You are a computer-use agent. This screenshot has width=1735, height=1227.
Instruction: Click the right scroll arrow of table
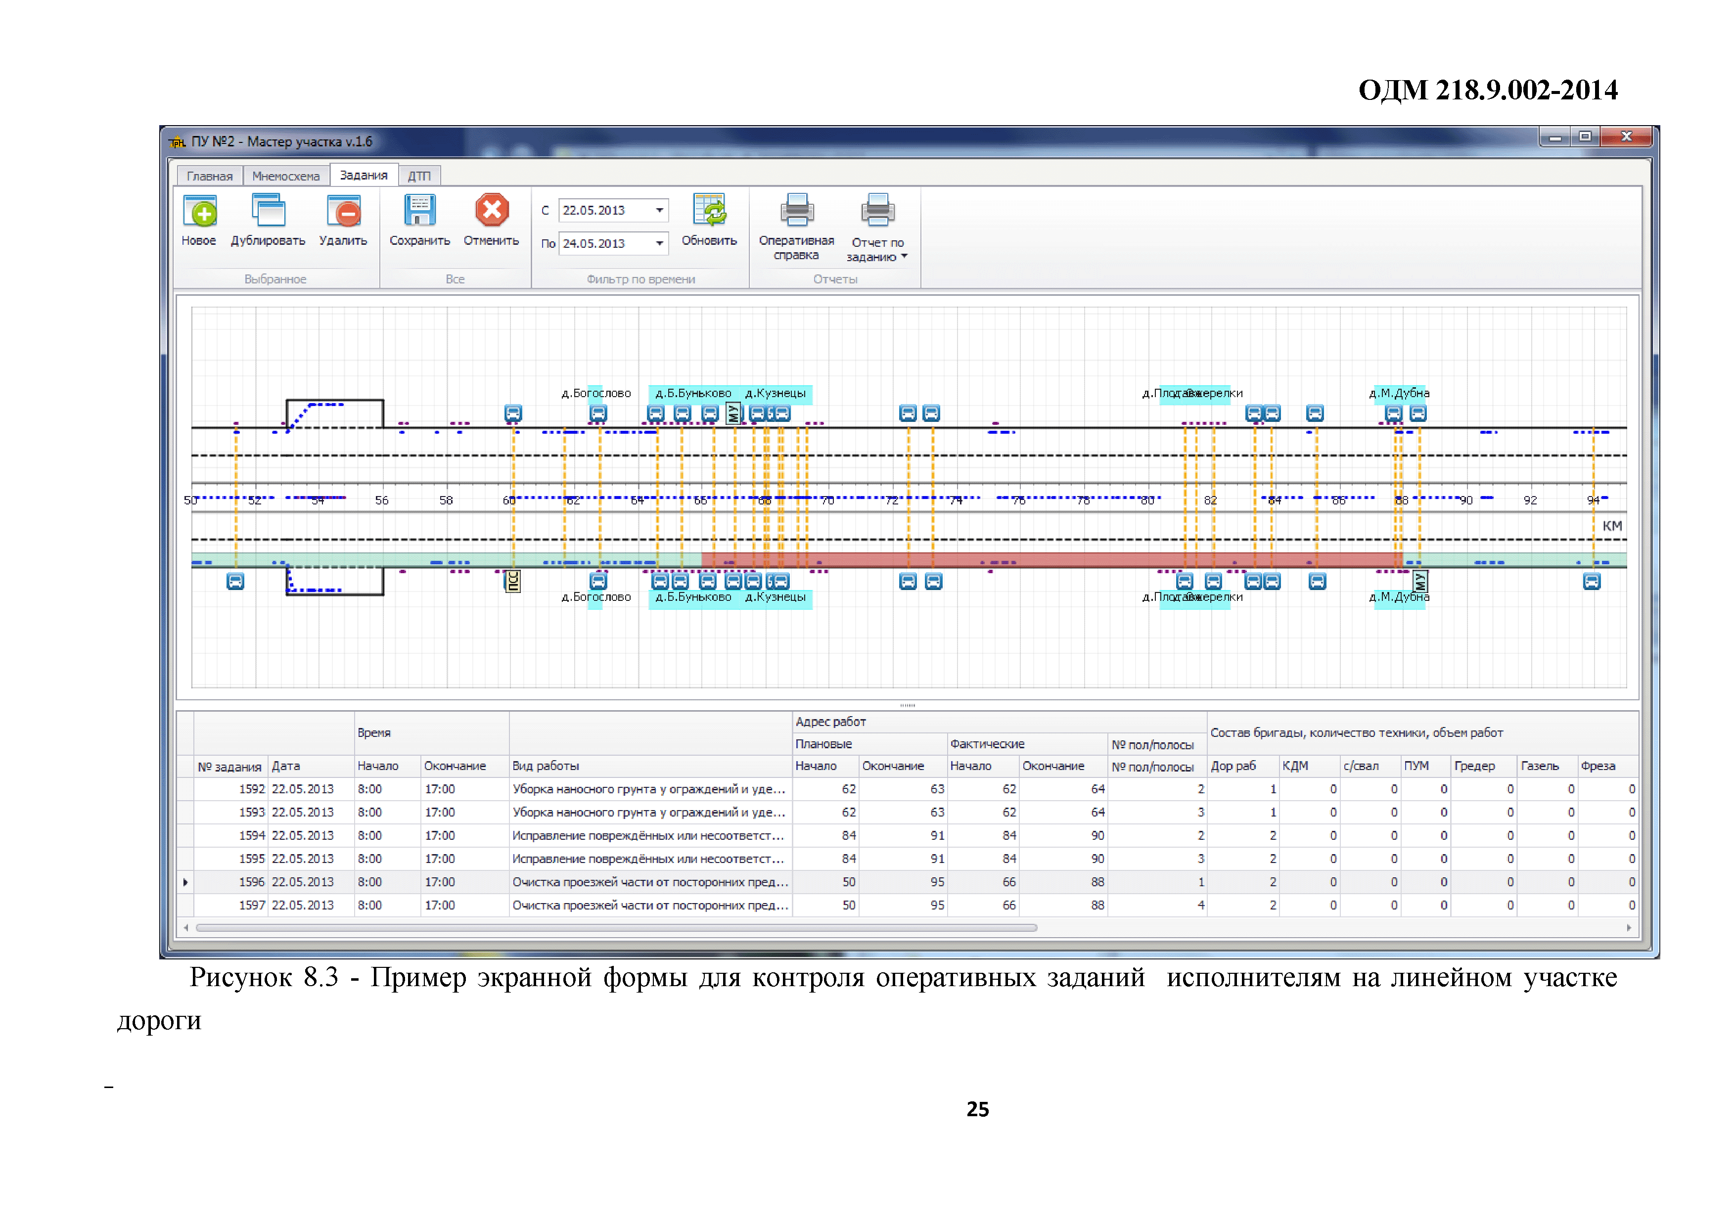pos(1629,929)
